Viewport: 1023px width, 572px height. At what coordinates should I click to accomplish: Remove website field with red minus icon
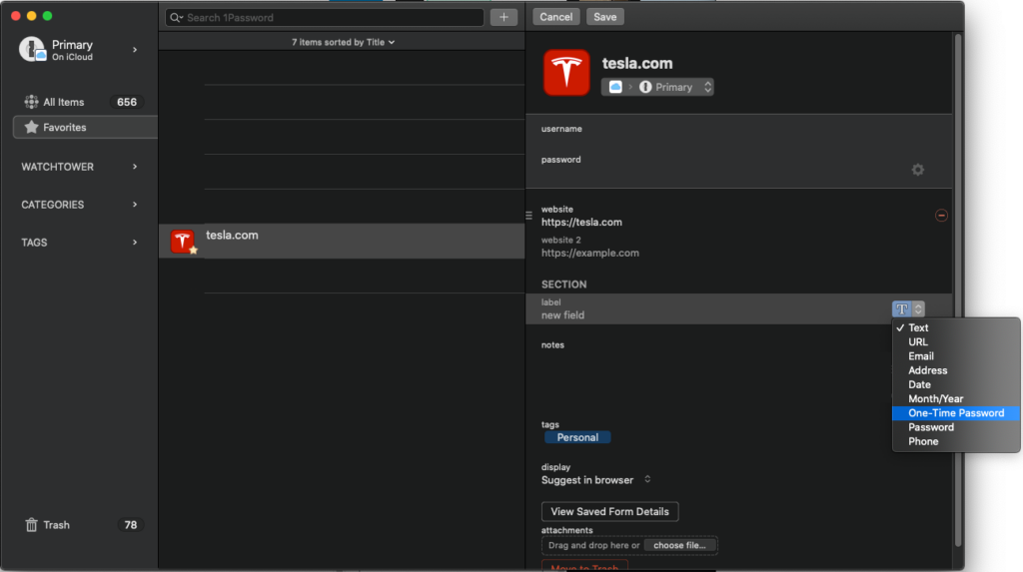pos(941,216)
